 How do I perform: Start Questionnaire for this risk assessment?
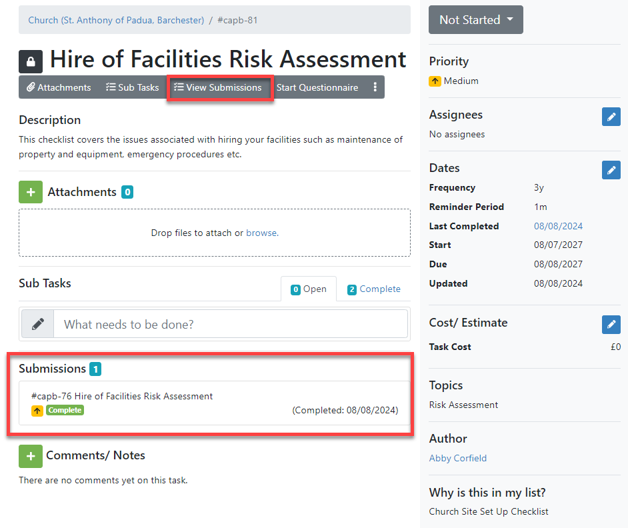tap(317, 87)
